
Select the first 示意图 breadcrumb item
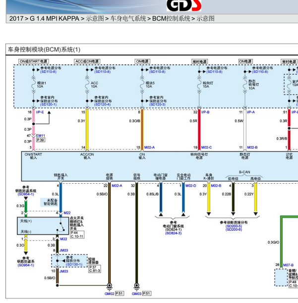(95, 19)
